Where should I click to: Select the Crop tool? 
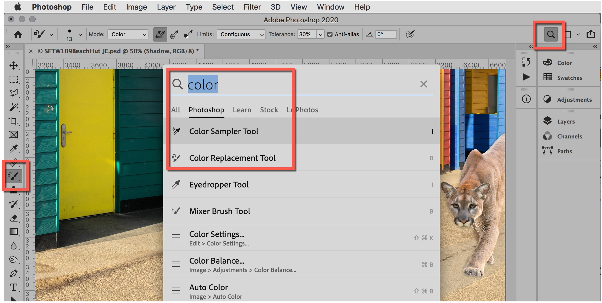coord(14,121)
